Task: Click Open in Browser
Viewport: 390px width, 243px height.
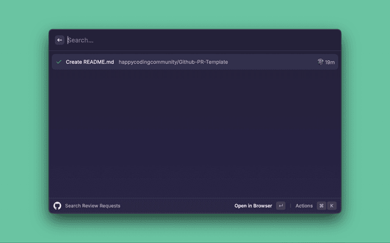Action: tap(253, 206)
